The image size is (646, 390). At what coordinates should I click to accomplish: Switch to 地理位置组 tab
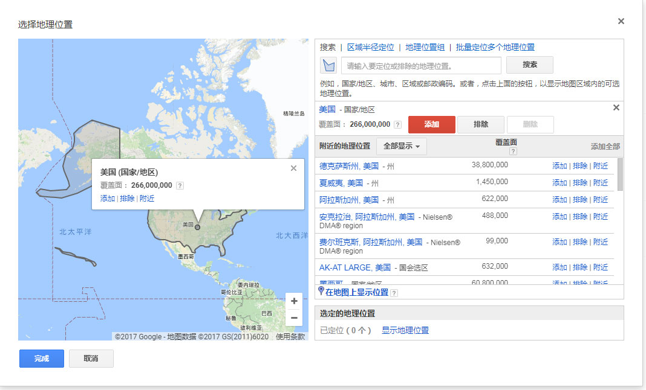(425, 47)
